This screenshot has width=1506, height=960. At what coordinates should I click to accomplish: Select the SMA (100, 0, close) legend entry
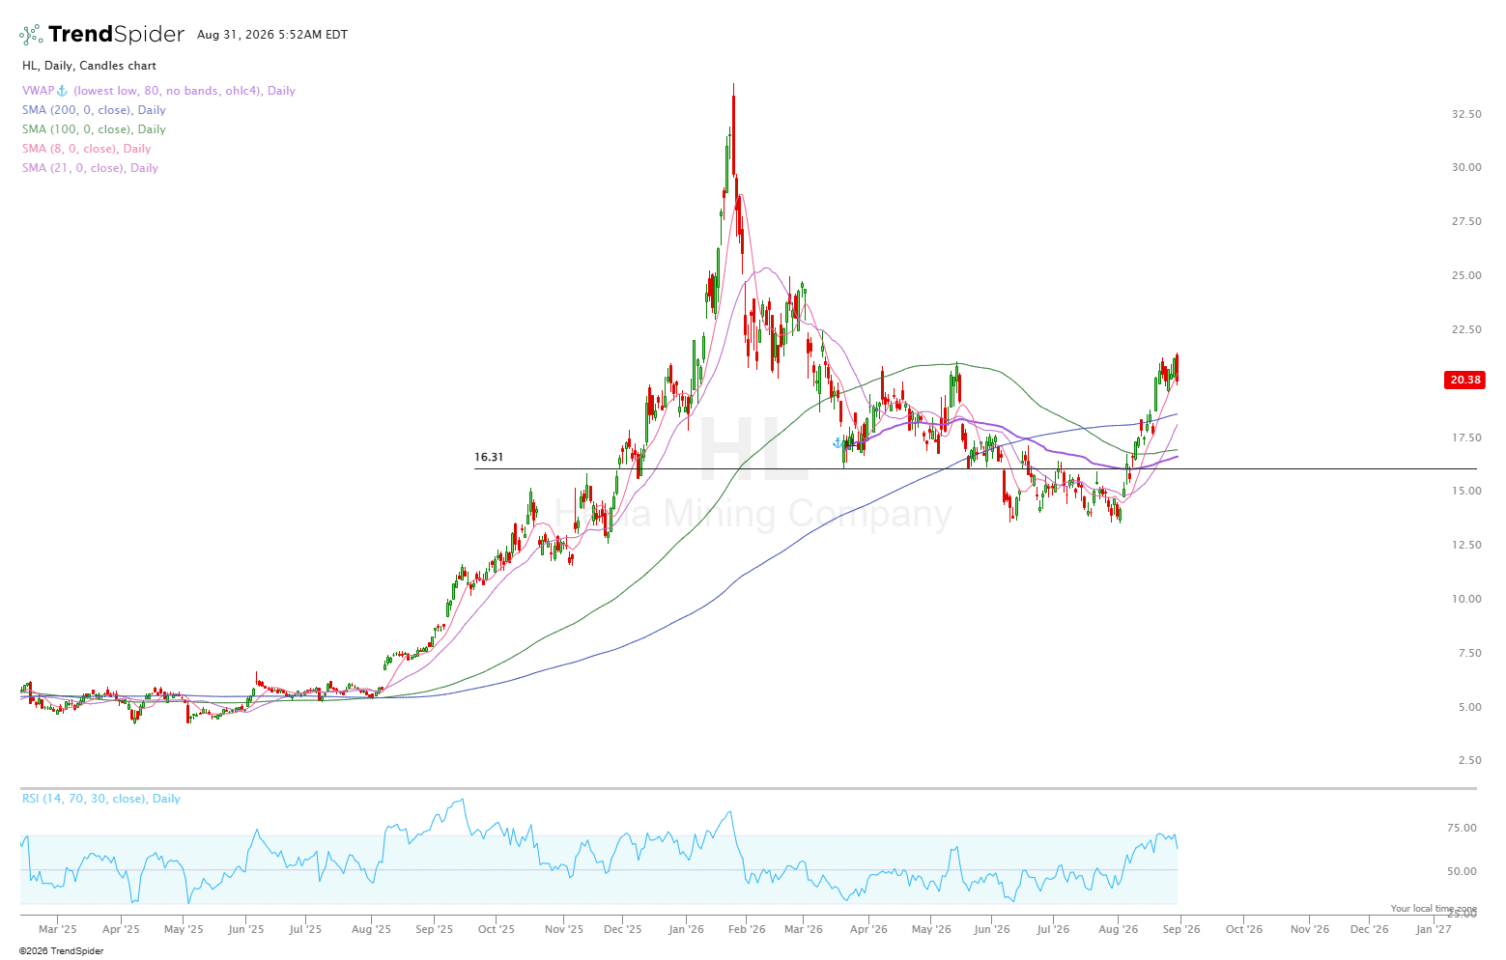[94, 129]
